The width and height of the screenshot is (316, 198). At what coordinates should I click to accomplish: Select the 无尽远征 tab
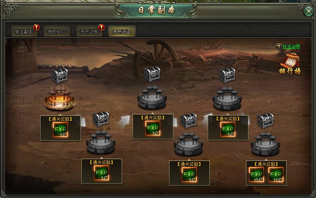121,32
